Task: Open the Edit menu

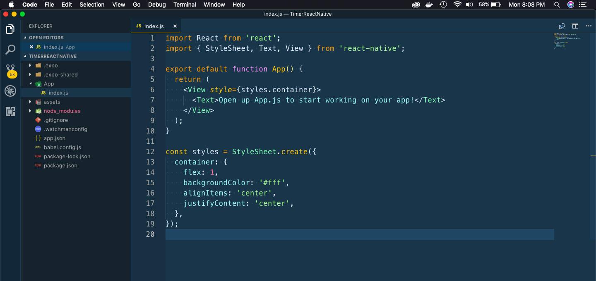Action: (67, 5)
